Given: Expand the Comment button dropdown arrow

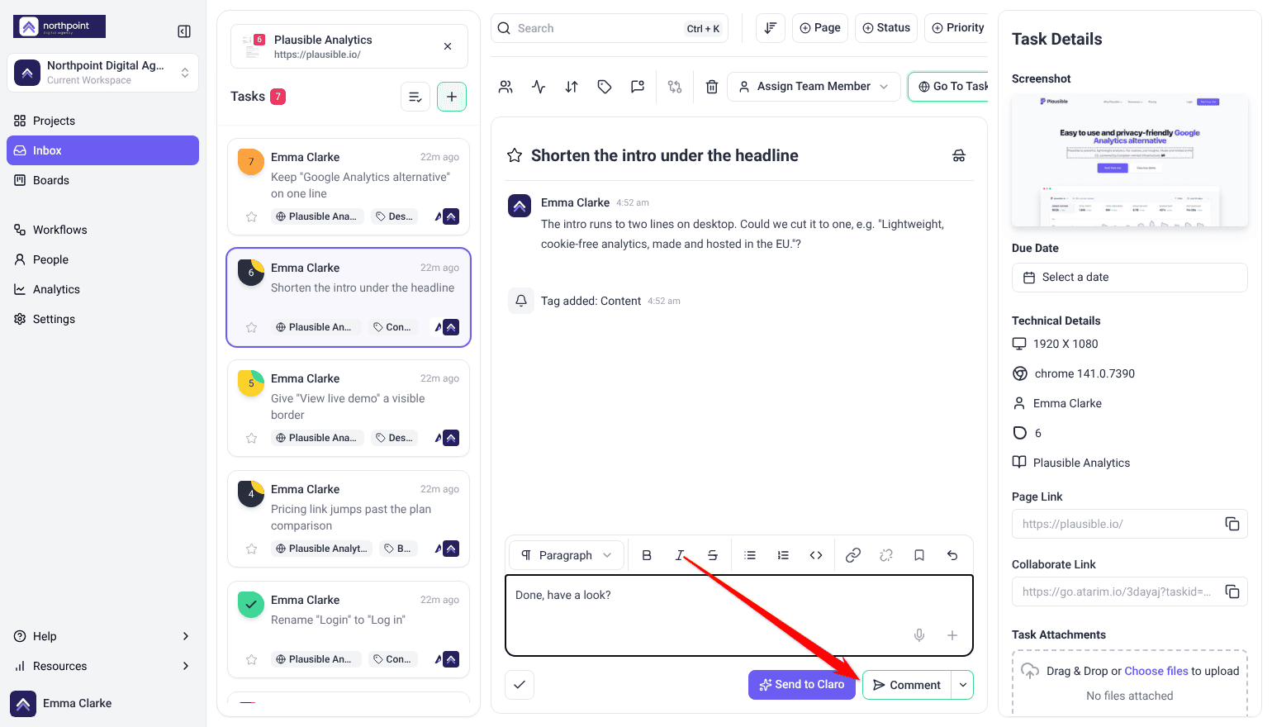Looking at the screenshot, I should [x=962, y=685].
